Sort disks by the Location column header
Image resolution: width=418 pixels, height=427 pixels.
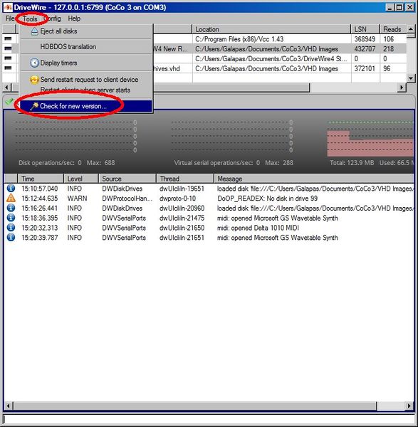coord(271,29)
